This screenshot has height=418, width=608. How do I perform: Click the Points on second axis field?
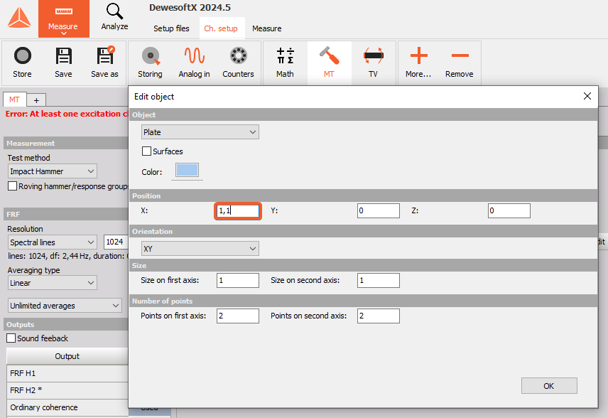point(379,316)
